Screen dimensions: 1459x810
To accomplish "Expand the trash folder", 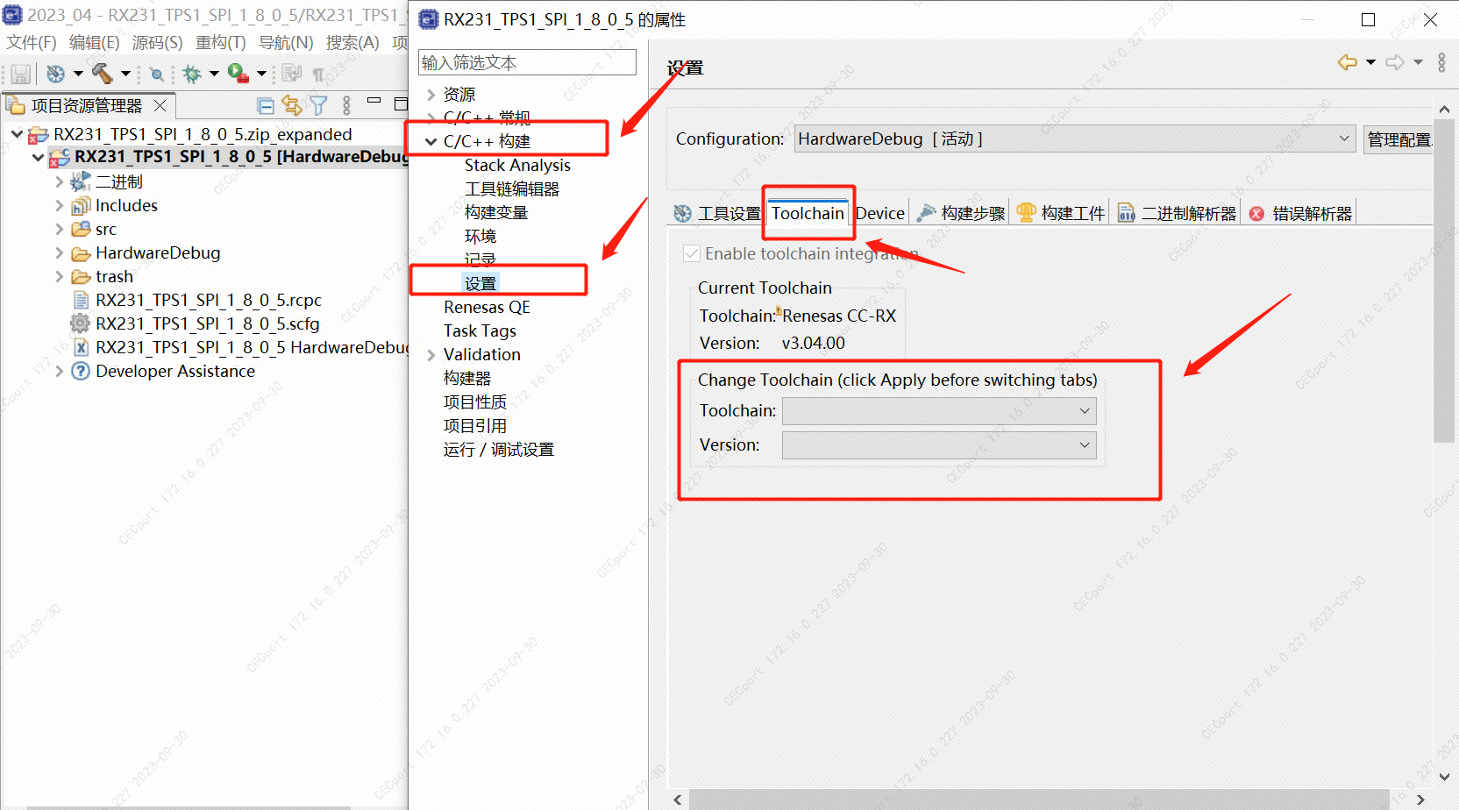I will (x=59, y=276).
